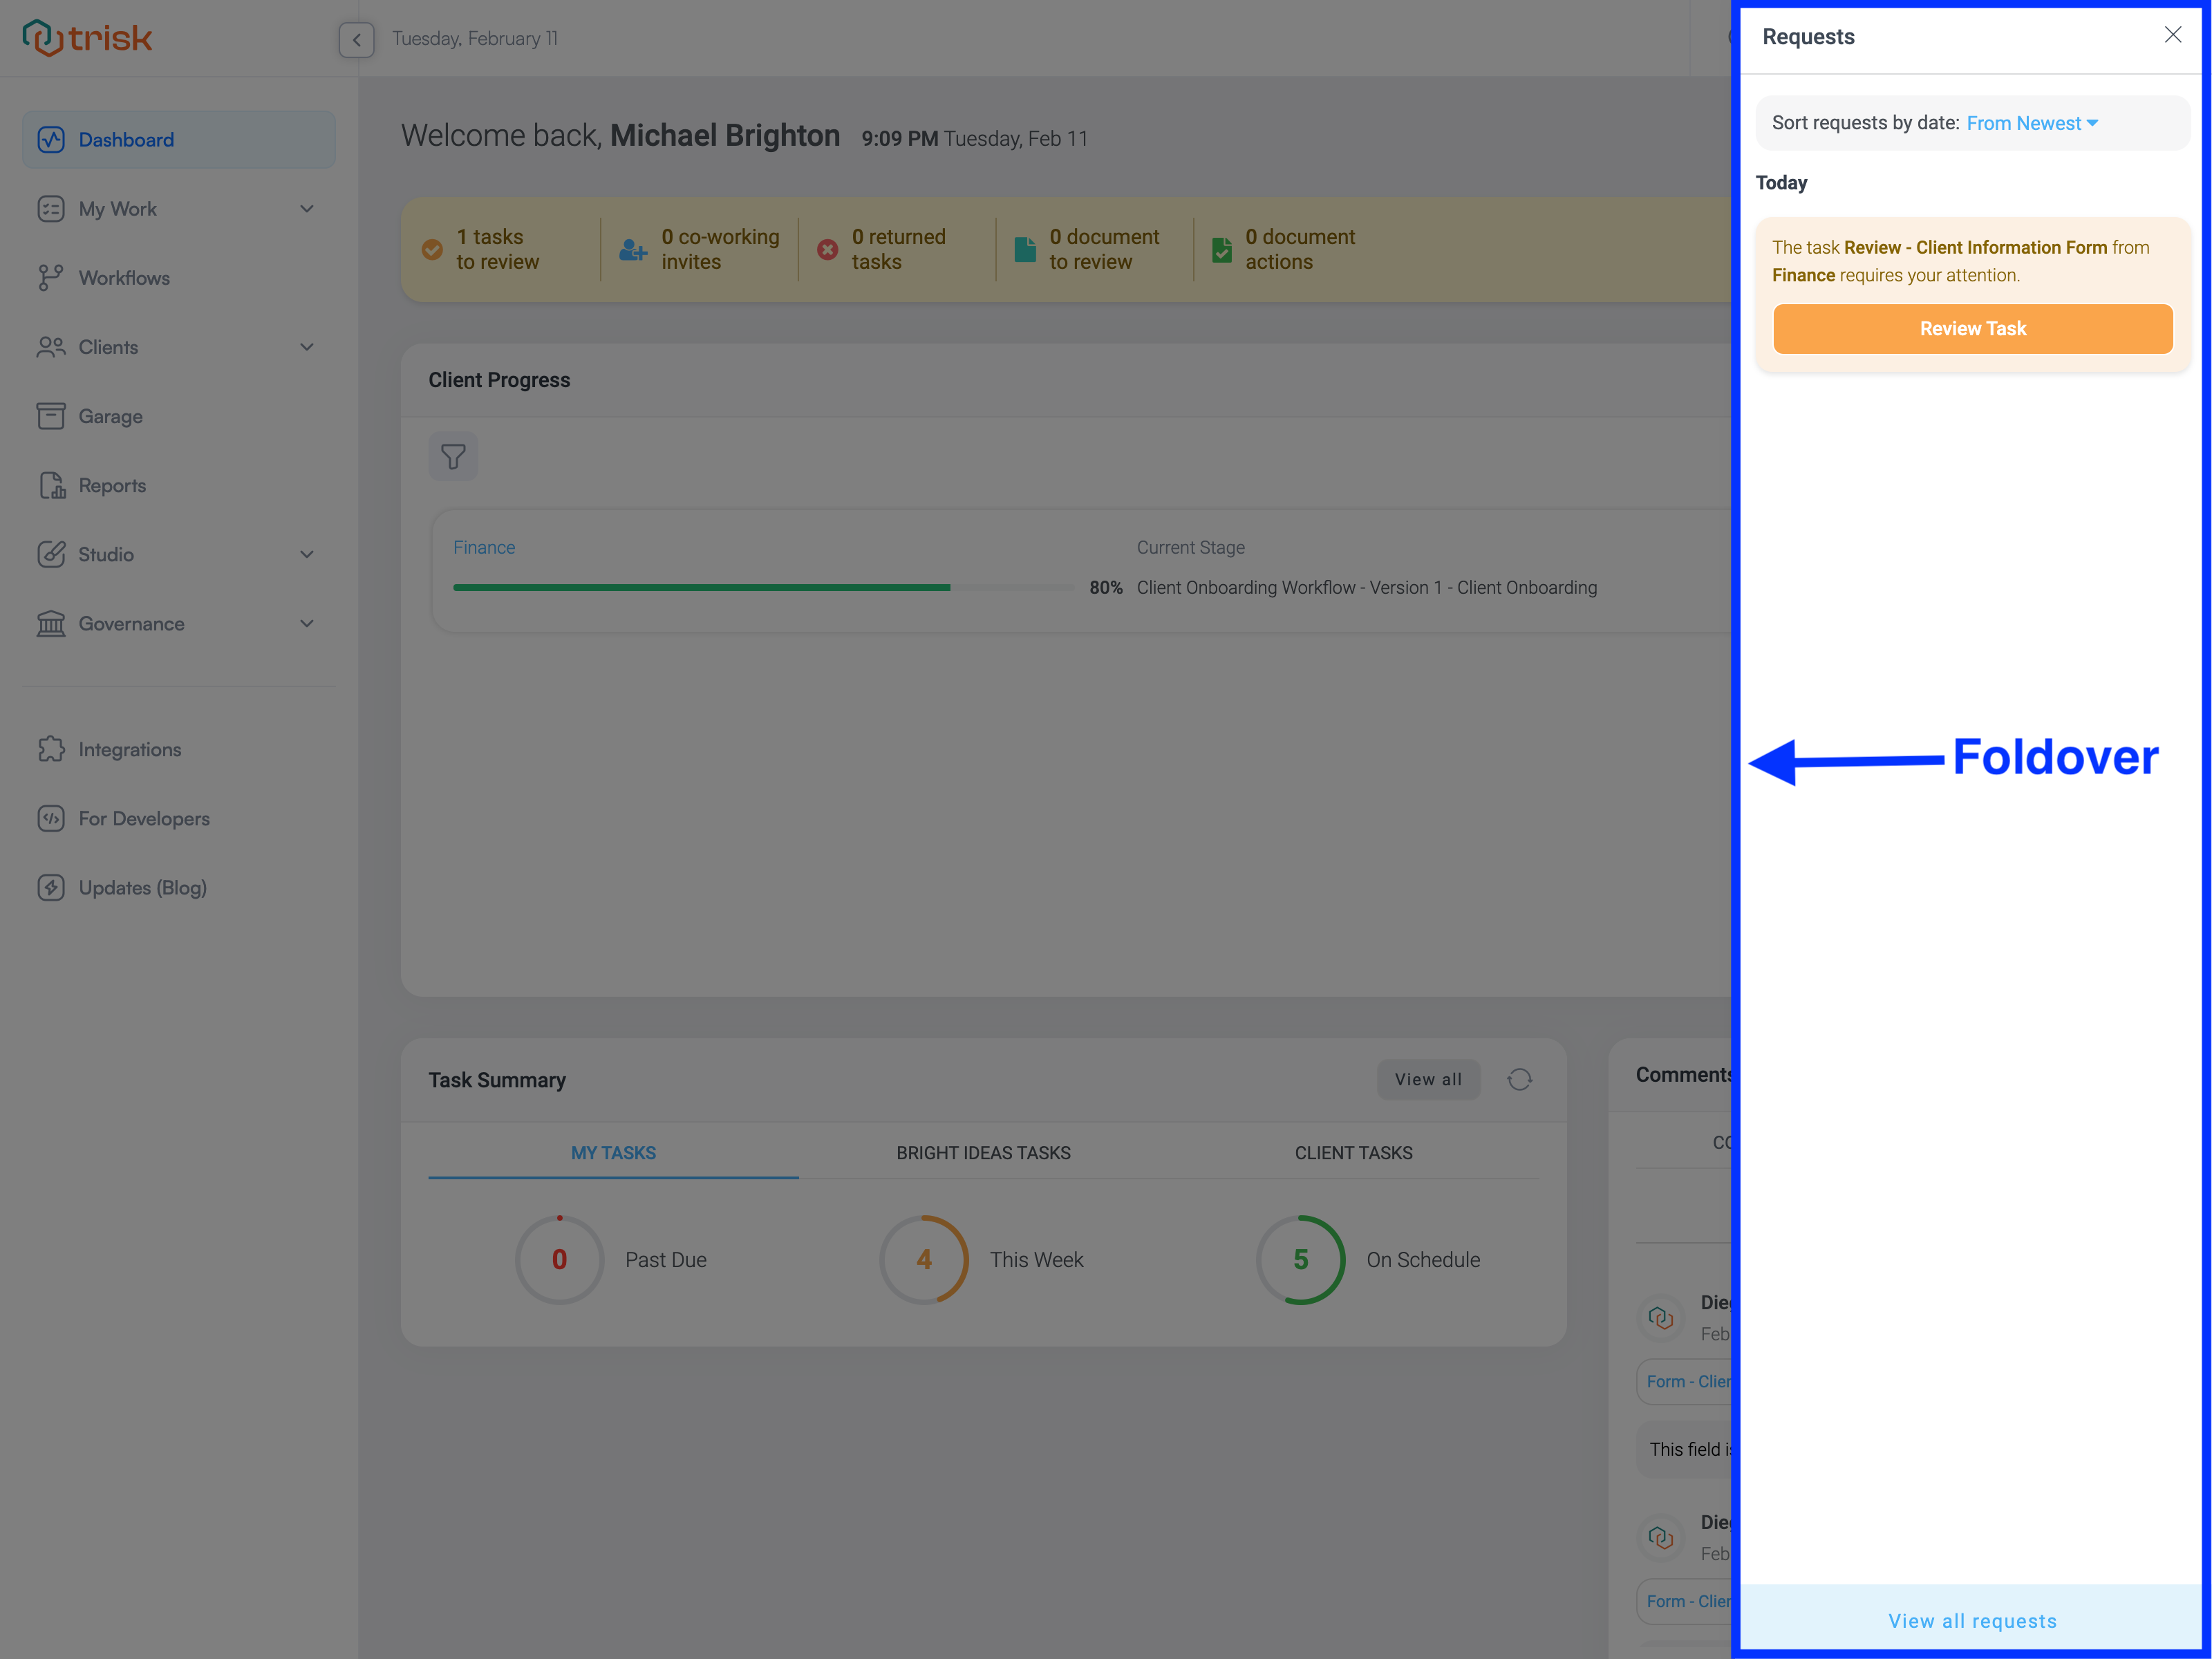The width and height of the screenshot is (2212, 1659).
Task: Click the Review - Client Information Form request text
Action: pos(1975,248)
